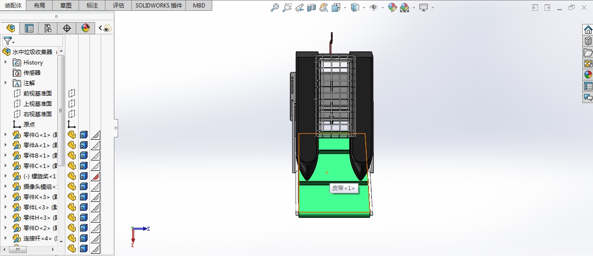Open the Design Library task pane
This screenshot has height=256, width=593.
(588, 41)
